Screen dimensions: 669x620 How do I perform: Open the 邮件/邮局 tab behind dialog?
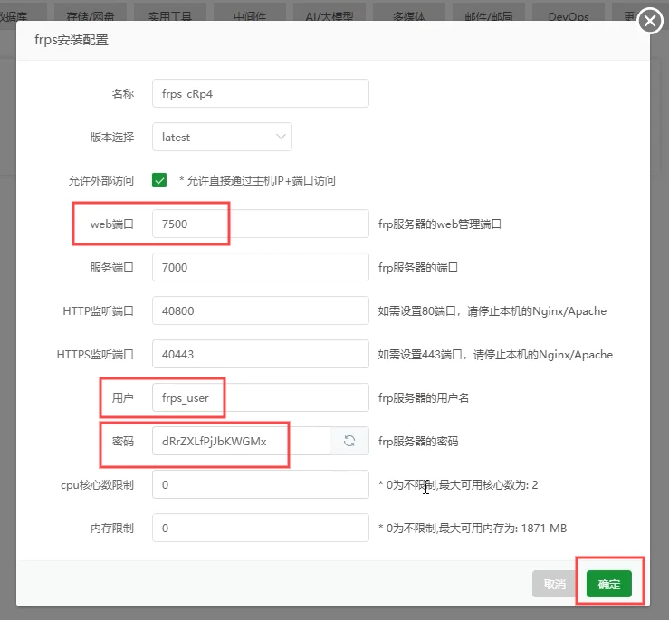point(489,15)
